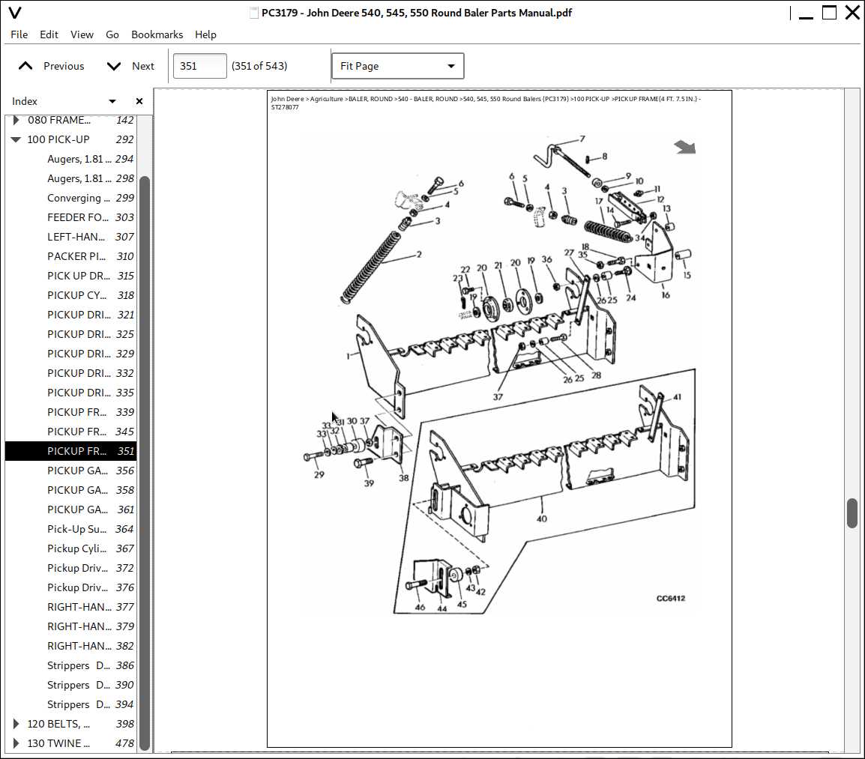Open Strippers D... entry, page 386
The width and height of the screenshot is (865, 759).
point(70,666)
